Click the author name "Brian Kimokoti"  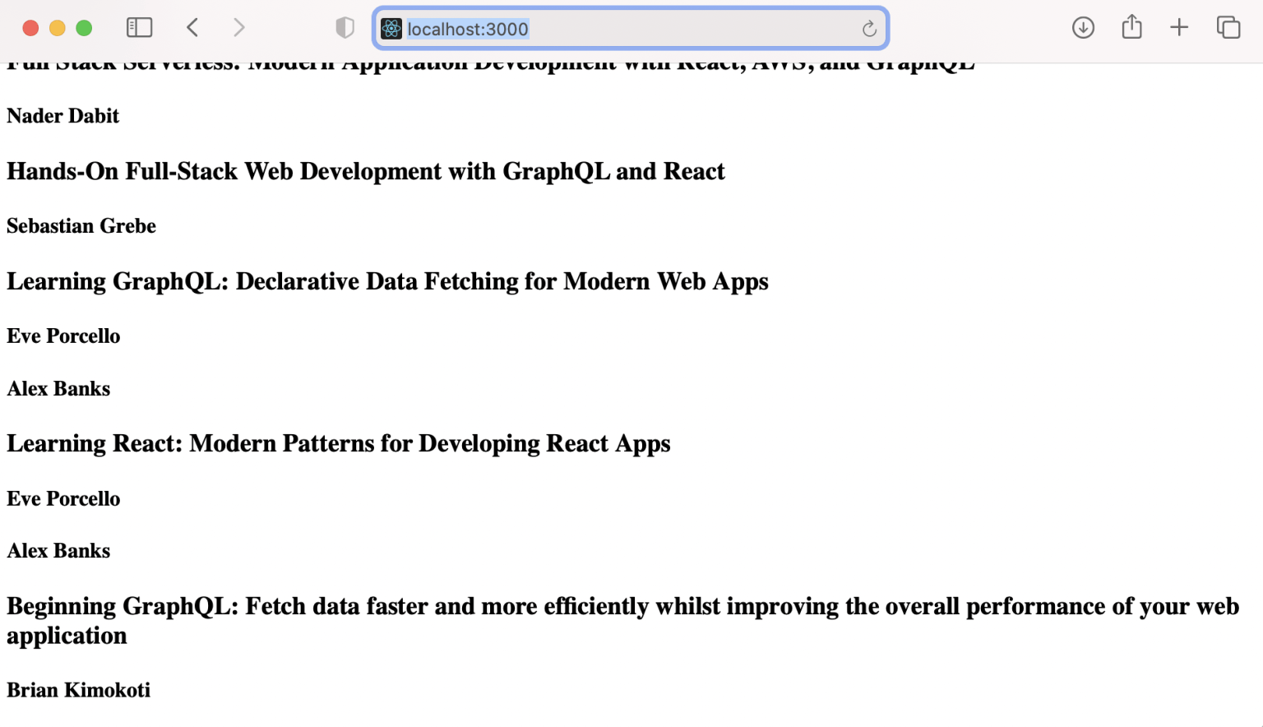(x=79, y=690)
